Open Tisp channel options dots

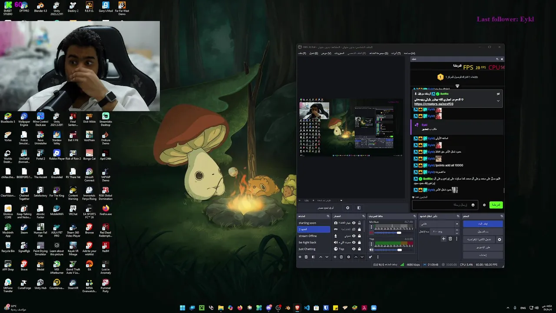click(x=371, y=244)
